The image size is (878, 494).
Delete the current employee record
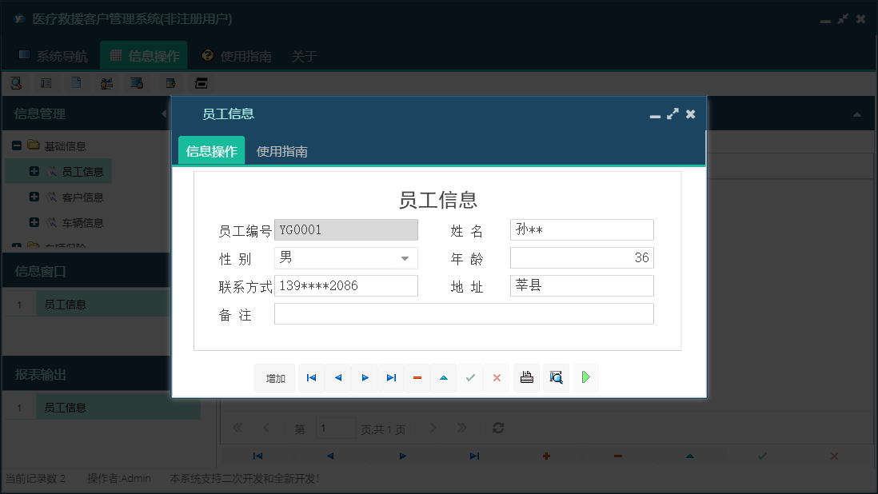pyautogui.click(x=417, y=377)
